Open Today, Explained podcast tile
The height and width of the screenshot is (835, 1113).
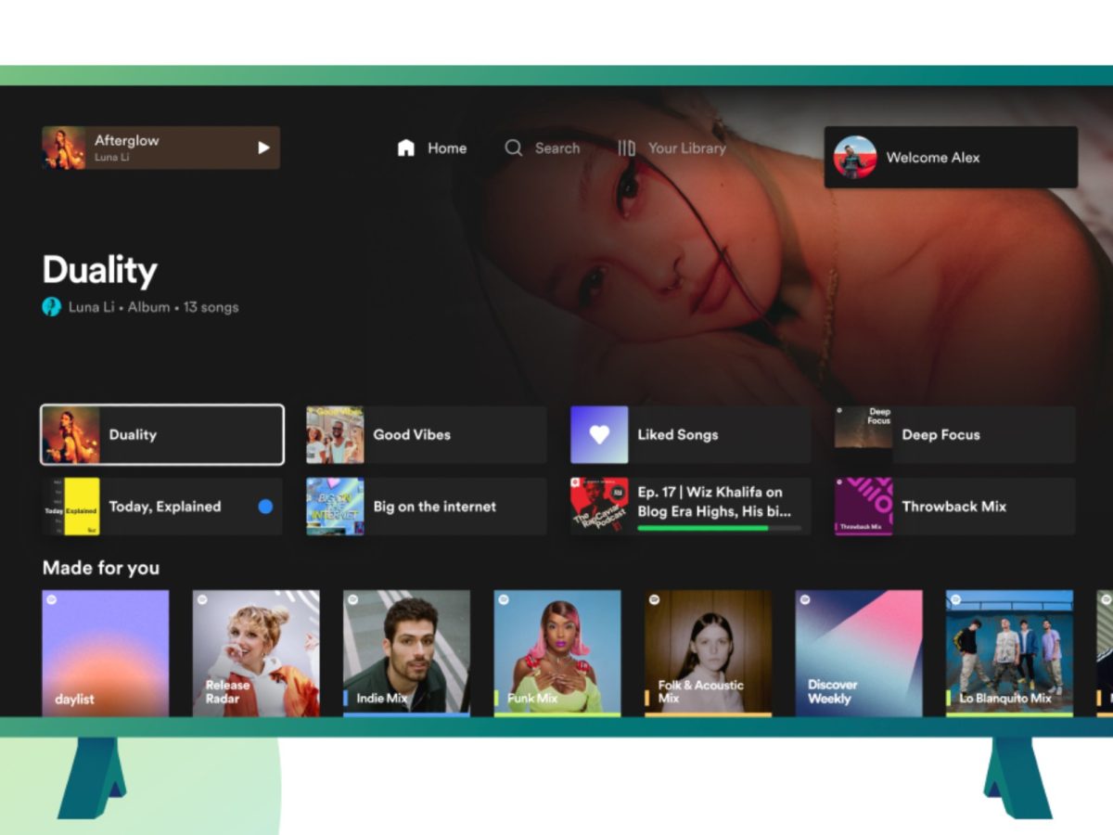162,507
